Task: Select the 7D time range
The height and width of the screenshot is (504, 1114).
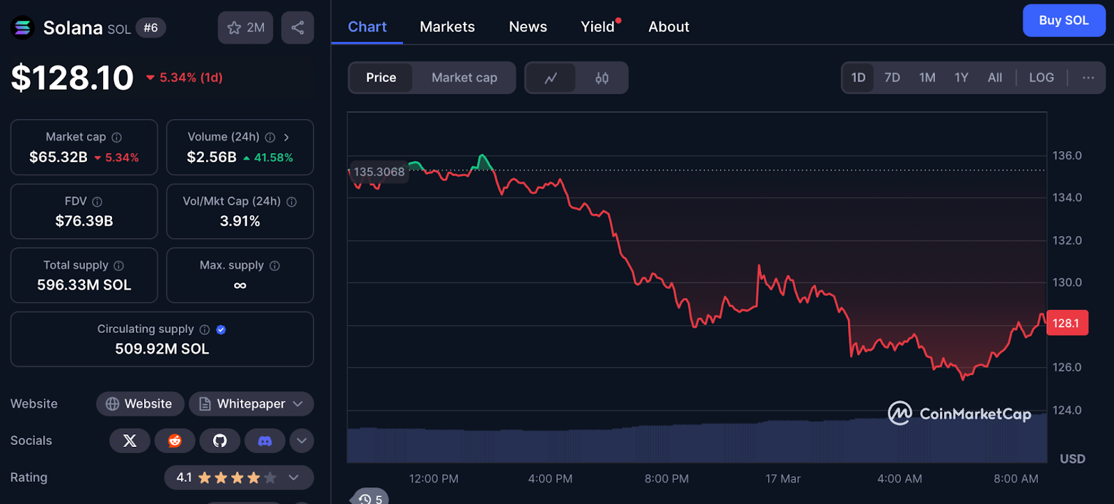Action: 892,78
